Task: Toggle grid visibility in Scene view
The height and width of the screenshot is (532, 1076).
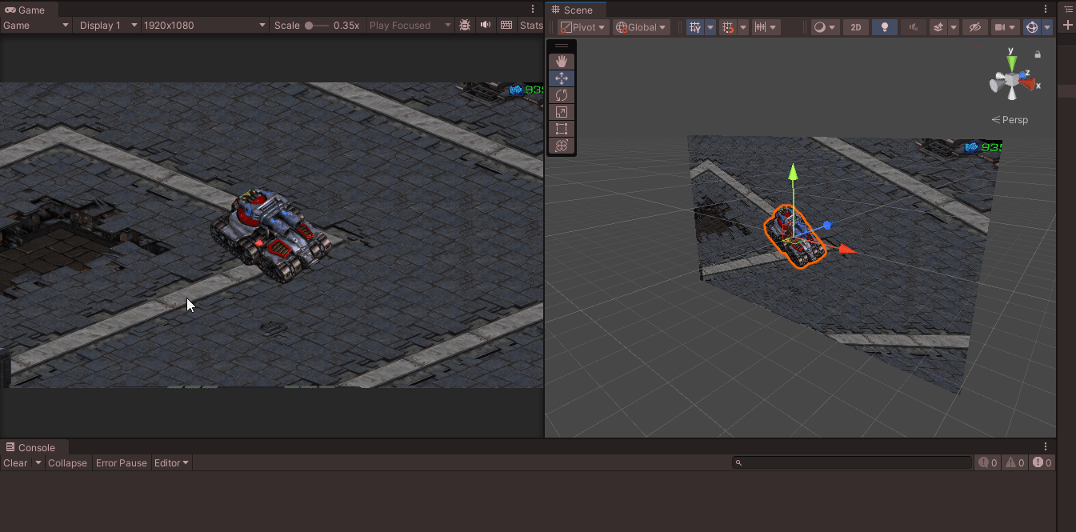Action: (x=695, y=27)
